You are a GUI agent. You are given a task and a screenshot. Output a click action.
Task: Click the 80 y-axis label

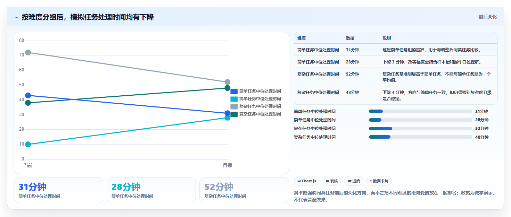(22, 41)
